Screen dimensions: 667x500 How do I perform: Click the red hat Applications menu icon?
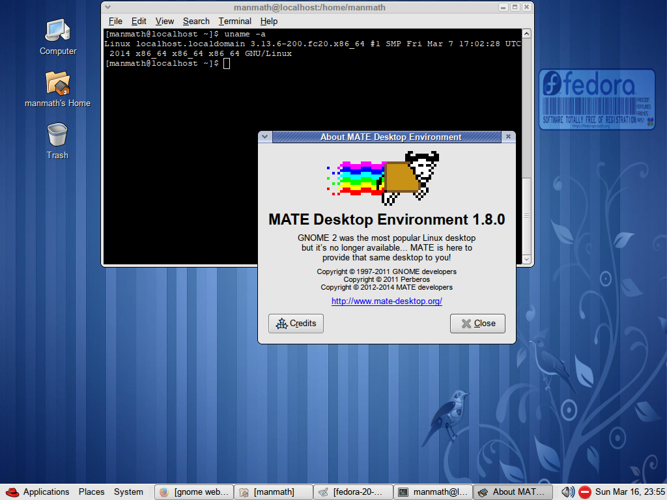12,492
